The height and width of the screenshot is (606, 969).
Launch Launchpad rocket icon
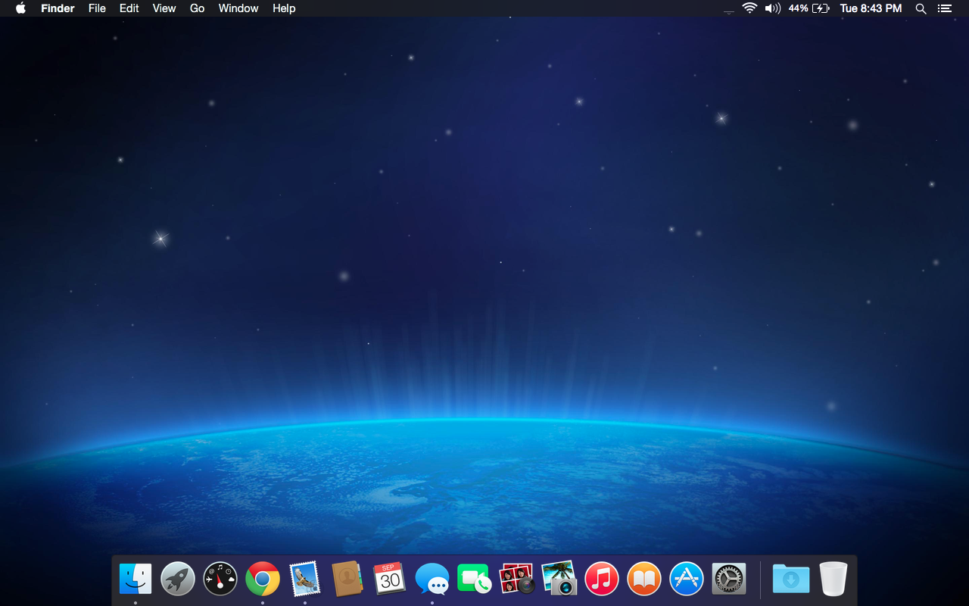[178, 579]
